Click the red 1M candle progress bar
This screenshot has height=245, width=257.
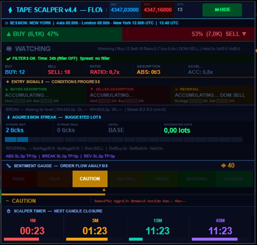[x=21, y=239]
